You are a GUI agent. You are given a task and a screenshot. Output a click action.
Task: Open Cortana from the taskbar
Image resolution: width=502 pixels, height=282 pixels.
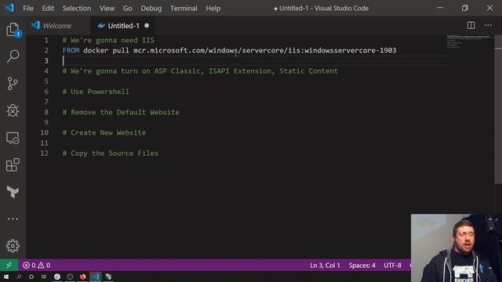click(31, 277)
